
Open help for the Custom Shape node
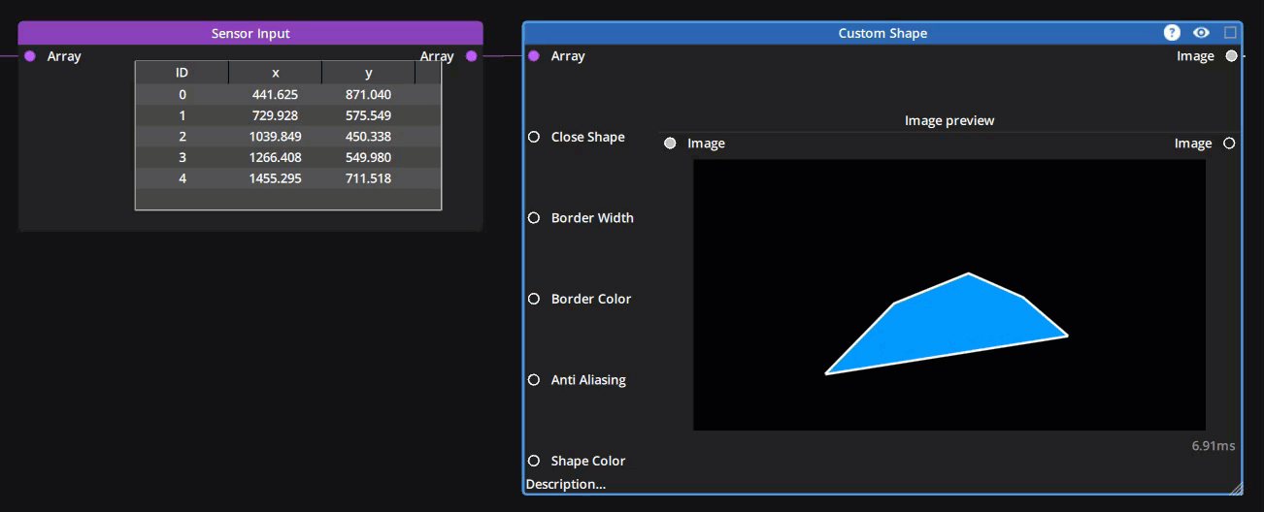coord(1172,32)
